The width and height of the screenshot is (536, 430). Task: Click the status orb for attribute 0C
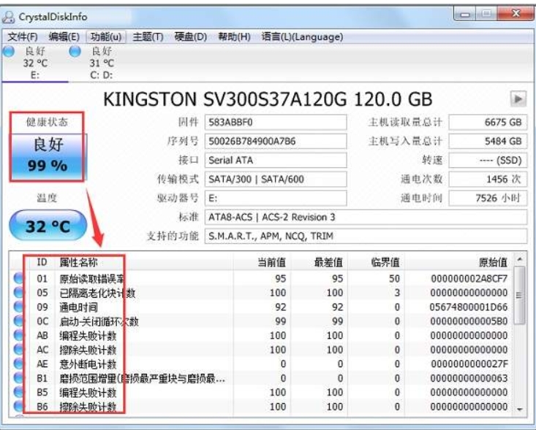pos(19,321)
